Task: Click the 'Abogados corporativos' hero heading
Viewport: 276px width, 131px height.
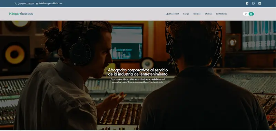Action: [x=138, y=72]
